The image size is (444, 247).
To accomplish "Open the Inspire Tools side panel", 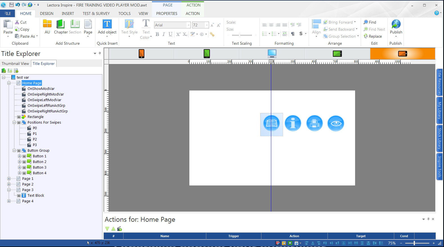I will [x=439, y=167].
